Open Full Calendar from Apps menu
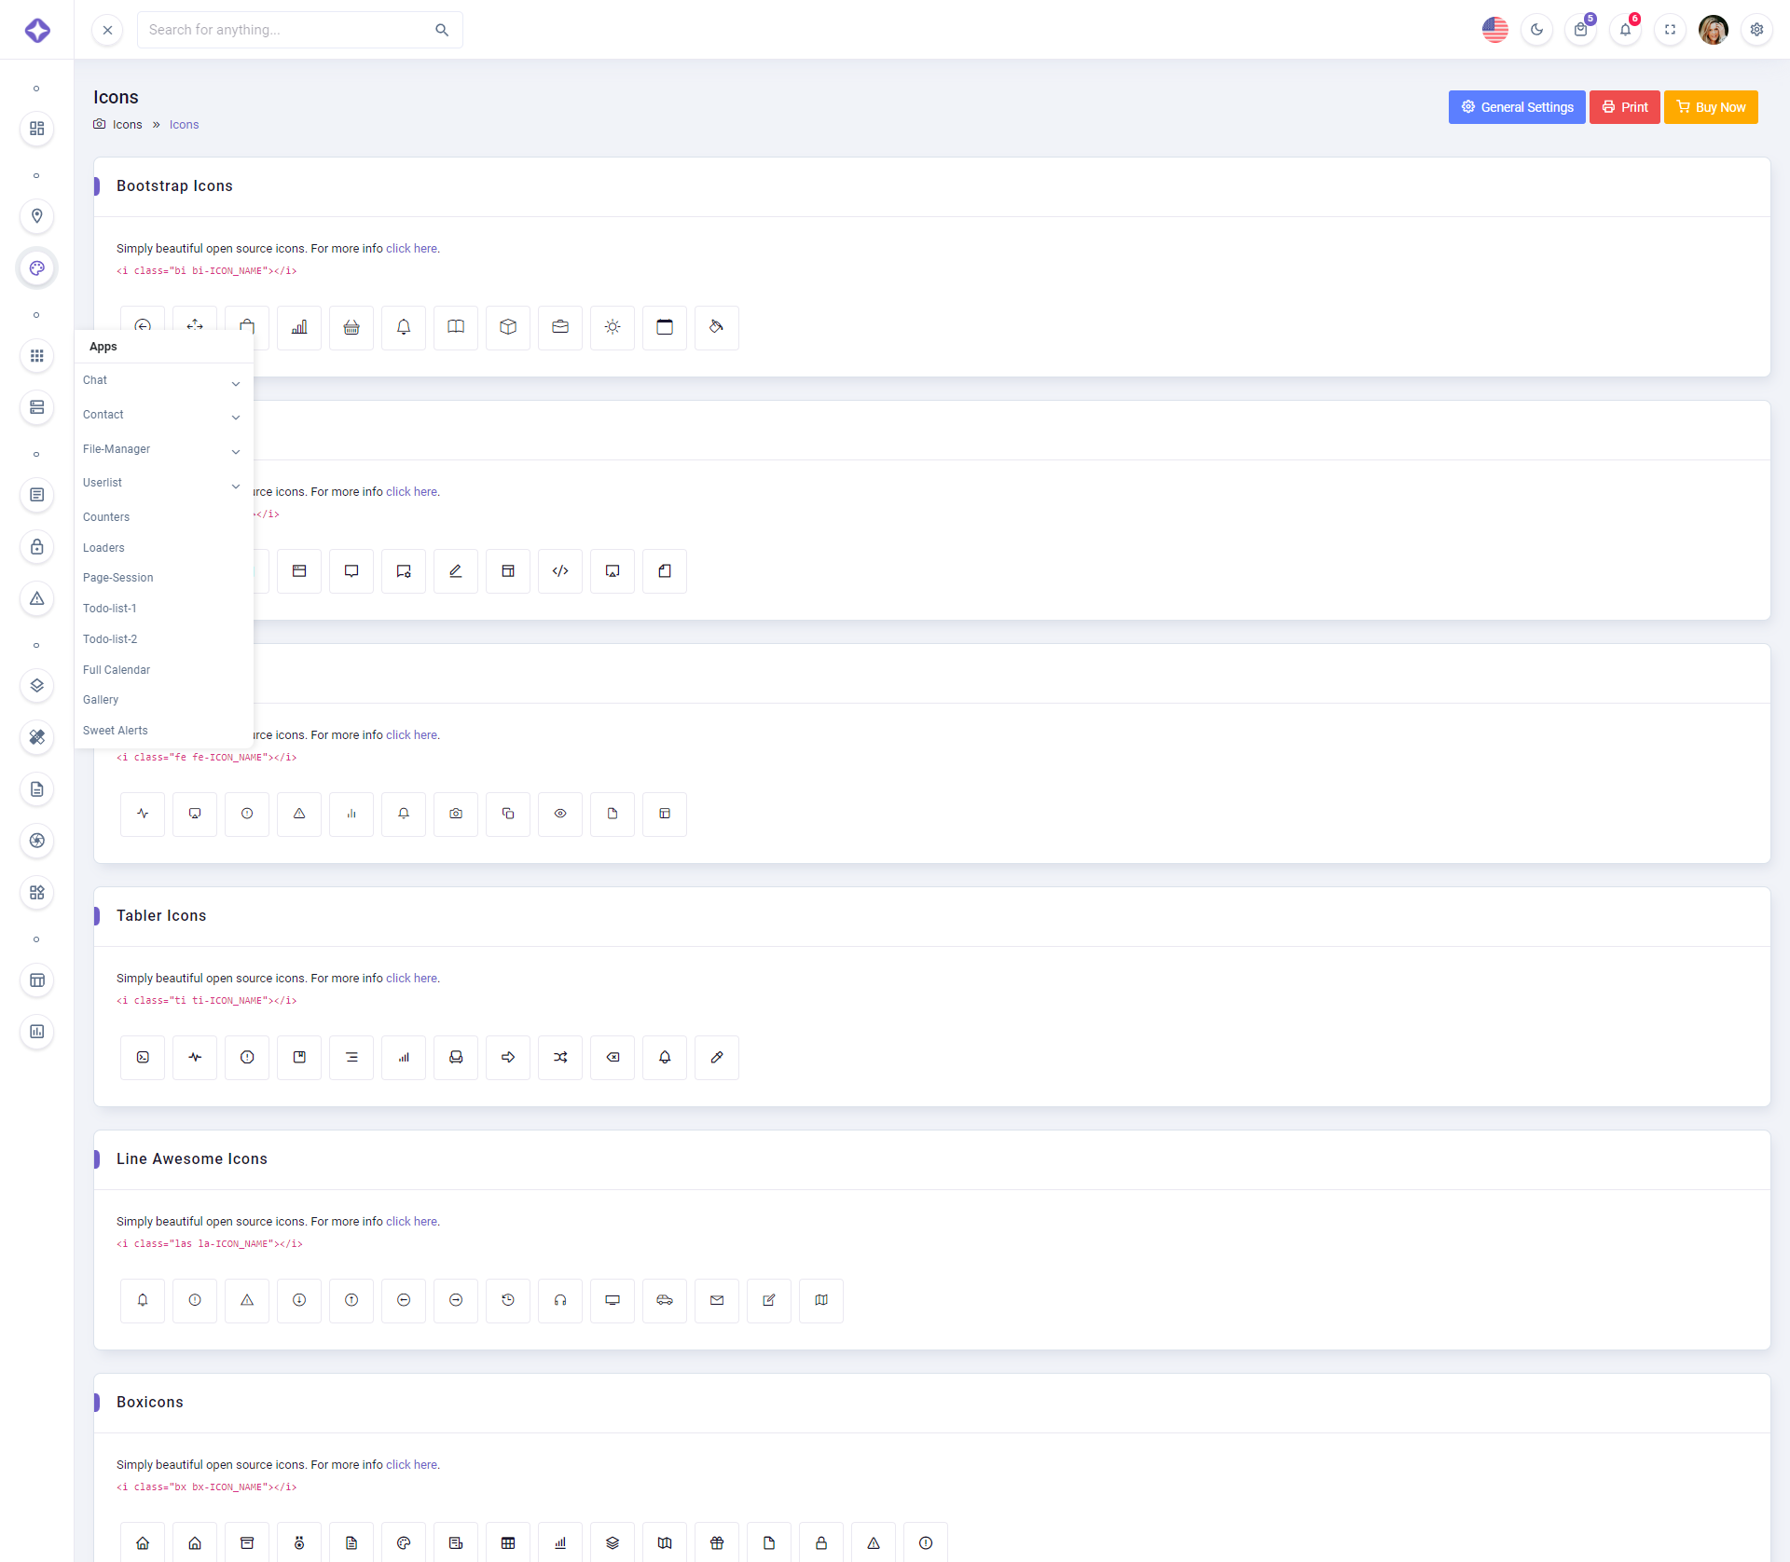 (x=117, y=670)
